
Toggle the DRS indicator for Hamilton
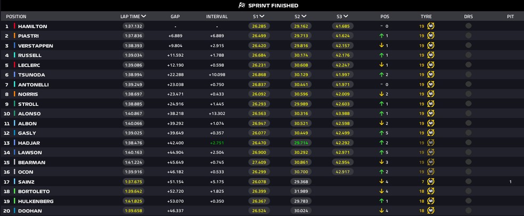(x=468, y=26)
